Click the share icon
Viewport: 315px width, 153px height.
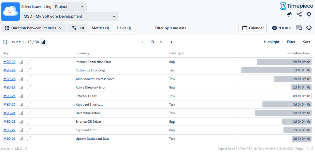click(299, 14)
